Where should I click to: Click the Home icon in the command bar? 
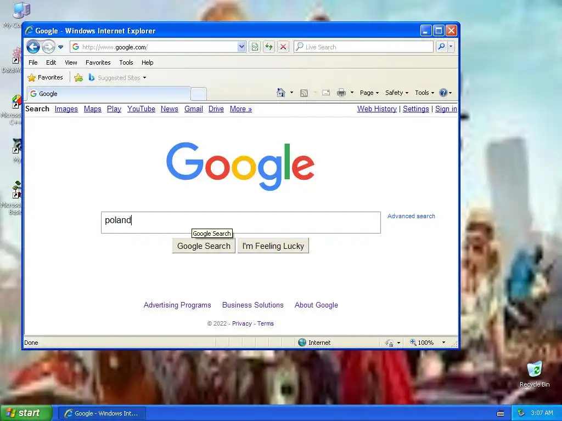pos(280,93)
